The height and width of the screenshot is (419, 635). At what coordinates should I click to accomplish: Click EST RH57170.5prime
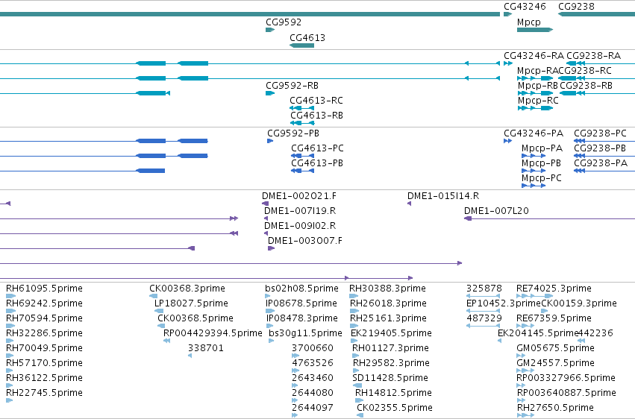[10, 371]
